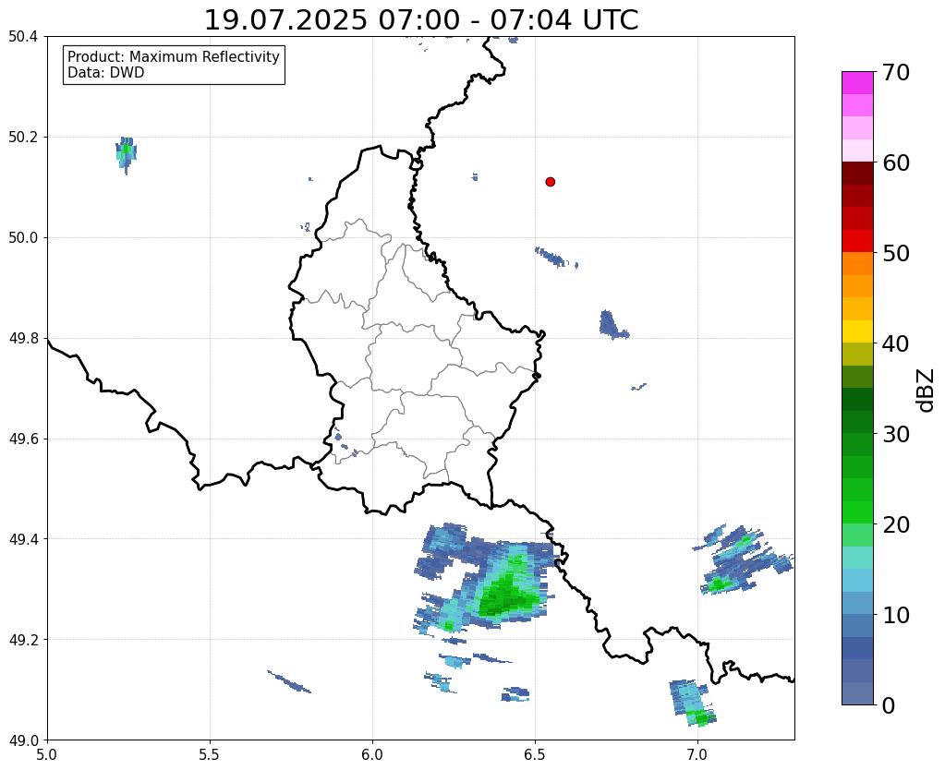Image resolution: width=945 pixels, height=770 pixels.
Task: Click the y-axis latitude label '50.4'
Action: tap(22, 36)
